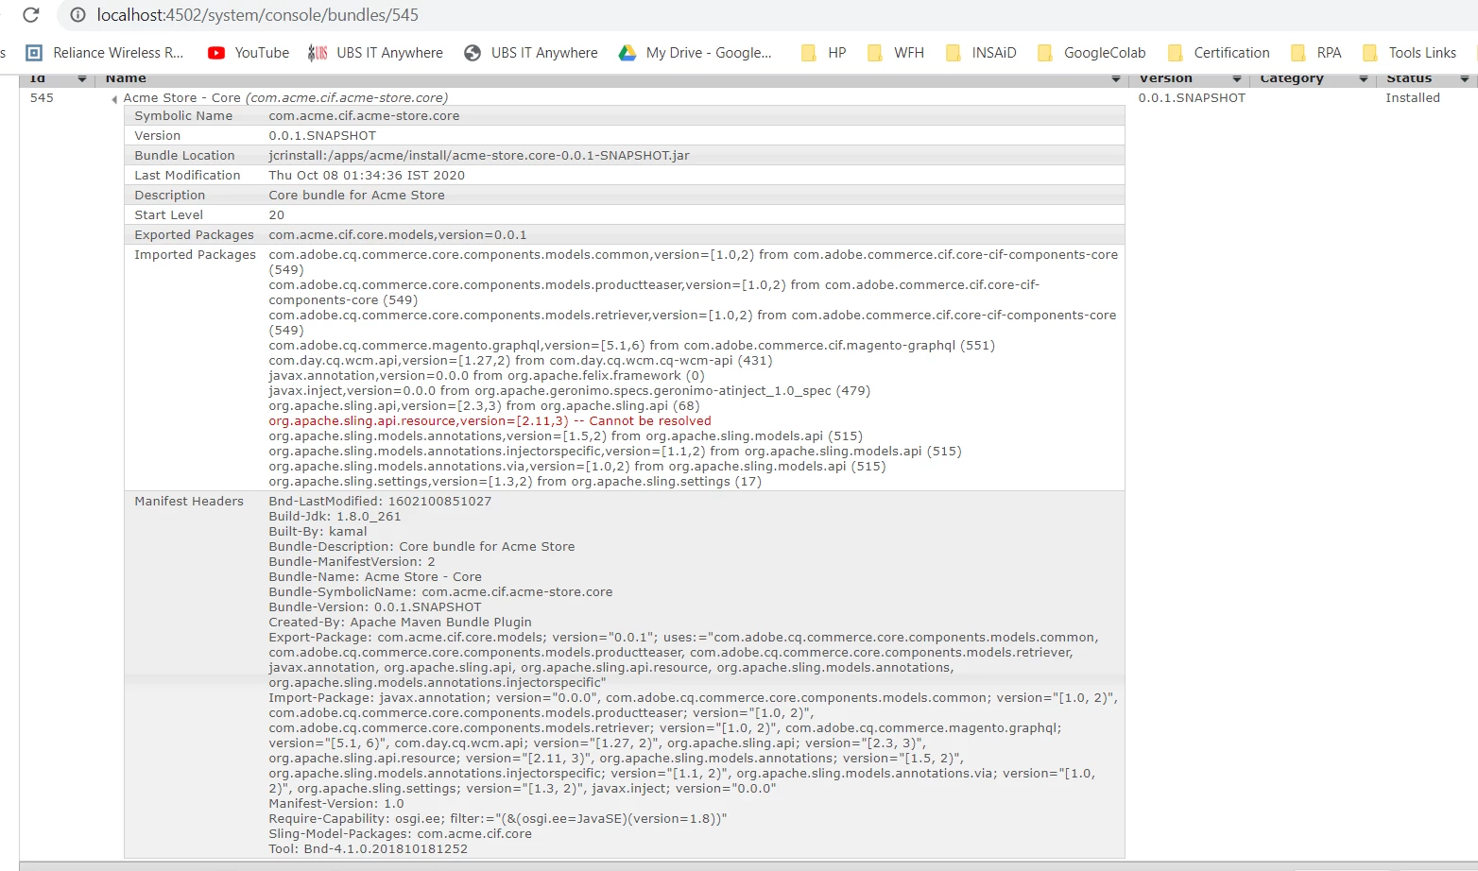Sort bundles by the Name column arrow
1478x871 pixels.
[x=1116, y=78]
